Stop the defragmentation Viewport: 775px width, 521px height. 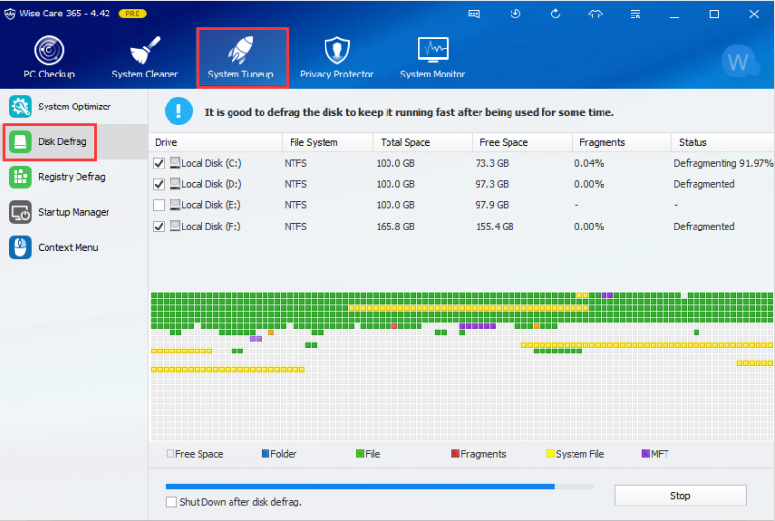[680, 495]
